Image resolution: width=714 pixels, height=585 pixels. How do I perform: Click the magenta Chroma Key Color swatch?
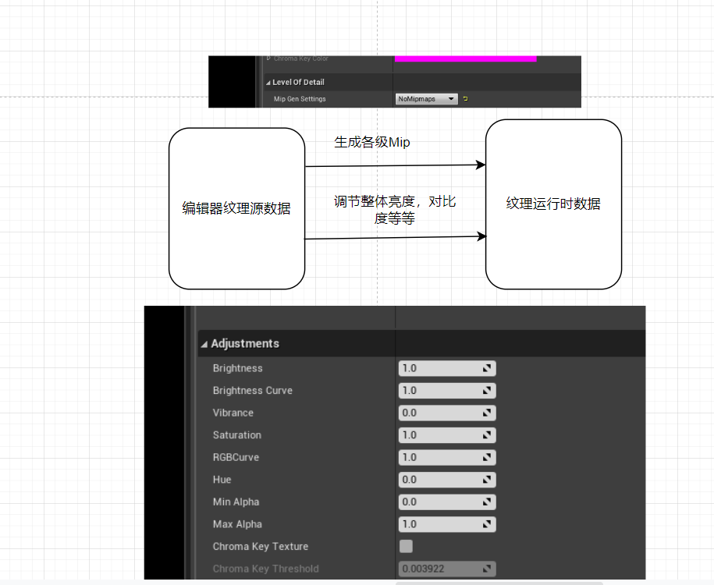pyautogui.click(x=465, y=58)
